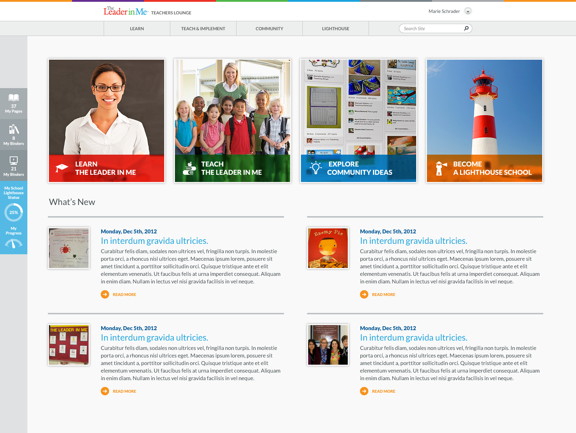
Task: Open Learn The Leader In Me tile
Action: pos(107,121)
